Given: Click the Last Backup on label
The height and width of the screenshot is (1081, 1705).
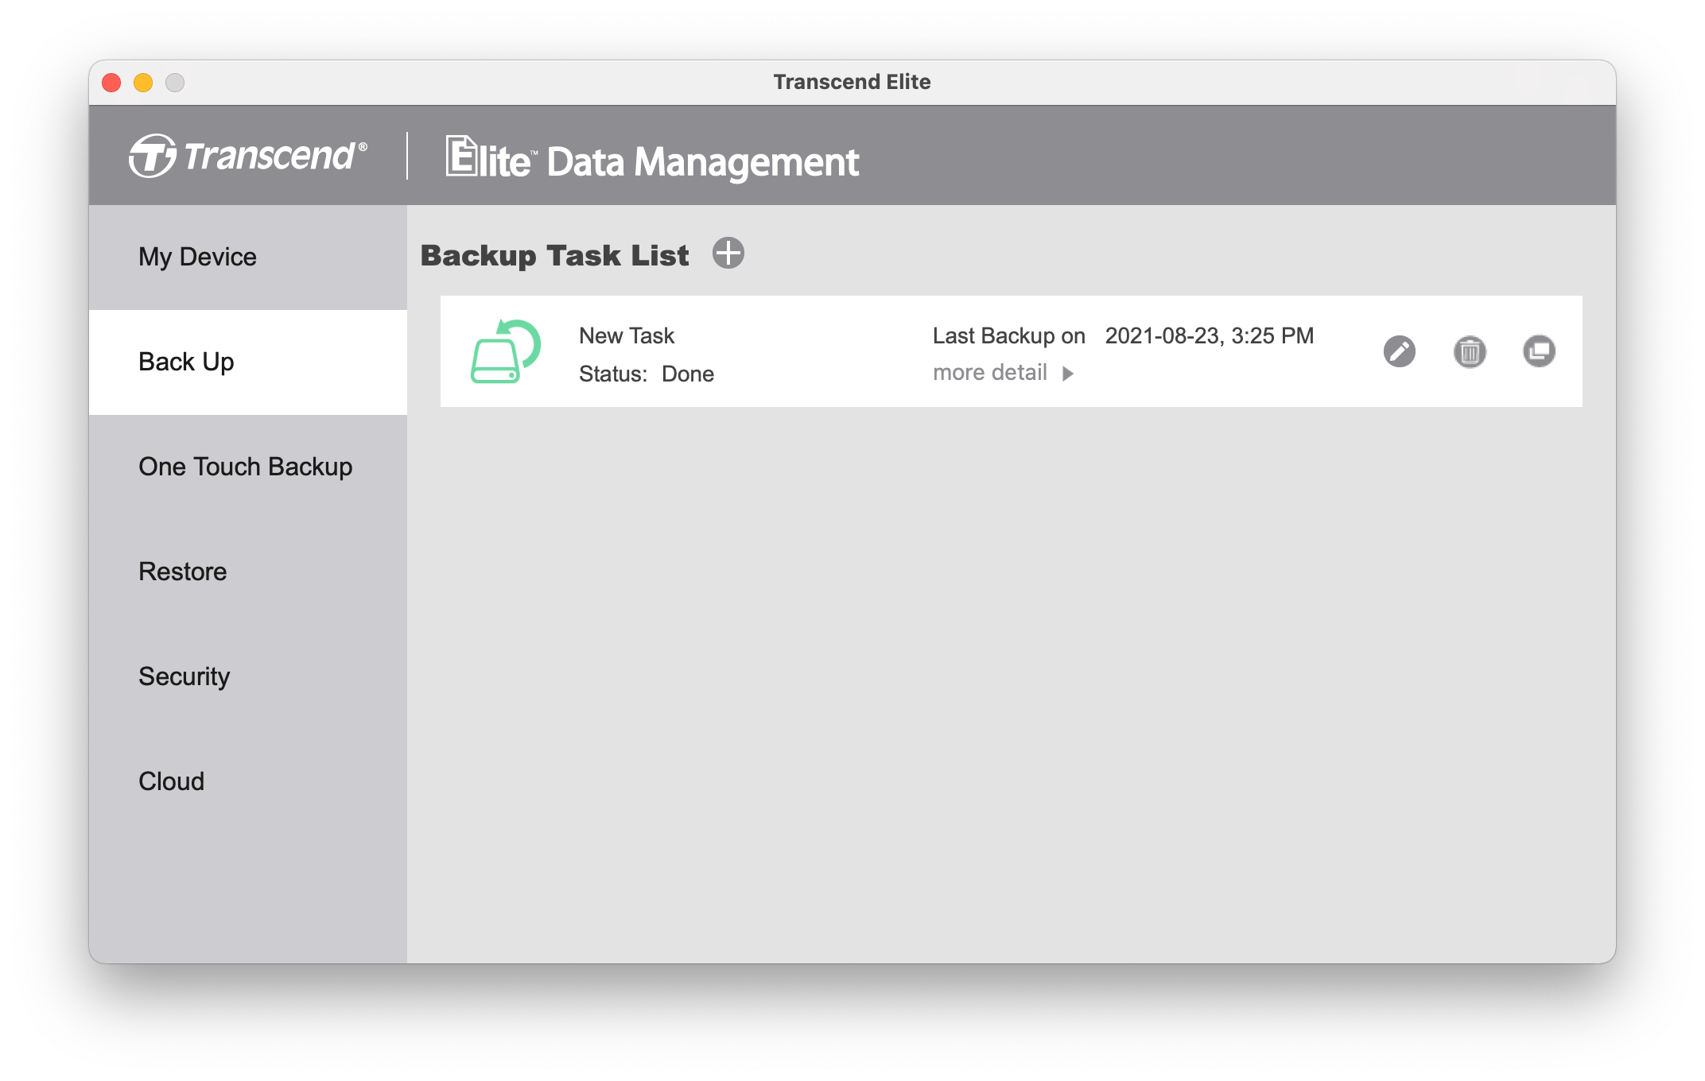Looking at the screenshot, I should pyautogui.click(x=1009, y=336).
